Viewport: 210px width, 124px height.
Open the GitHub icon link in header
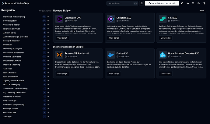pos(182,3)
